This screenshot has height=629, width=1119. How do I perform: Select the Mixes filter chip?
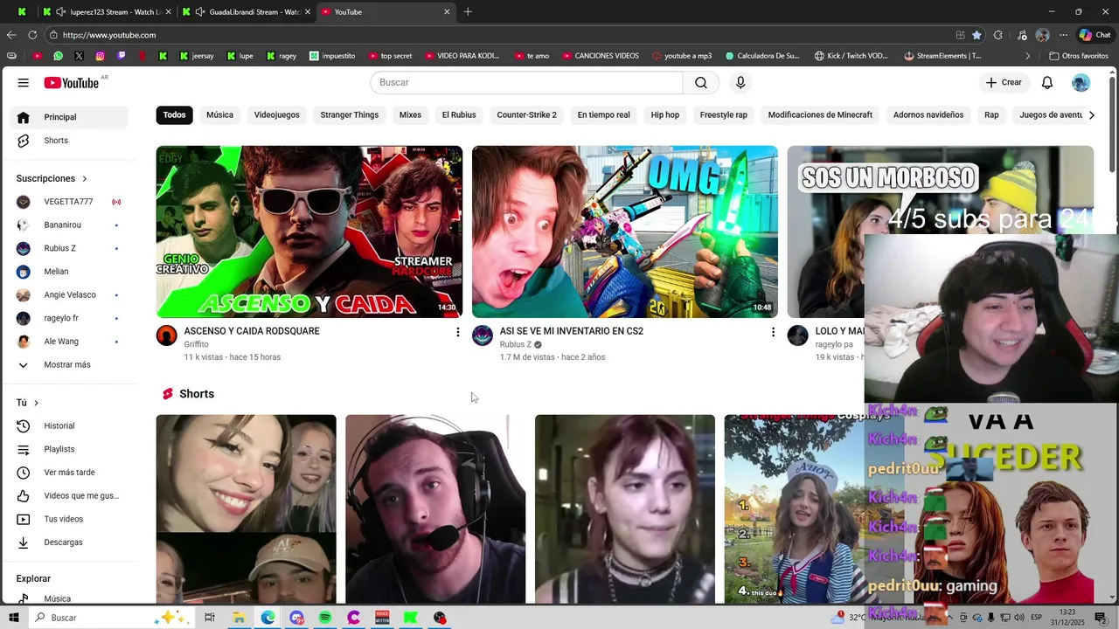click(410, 114)
